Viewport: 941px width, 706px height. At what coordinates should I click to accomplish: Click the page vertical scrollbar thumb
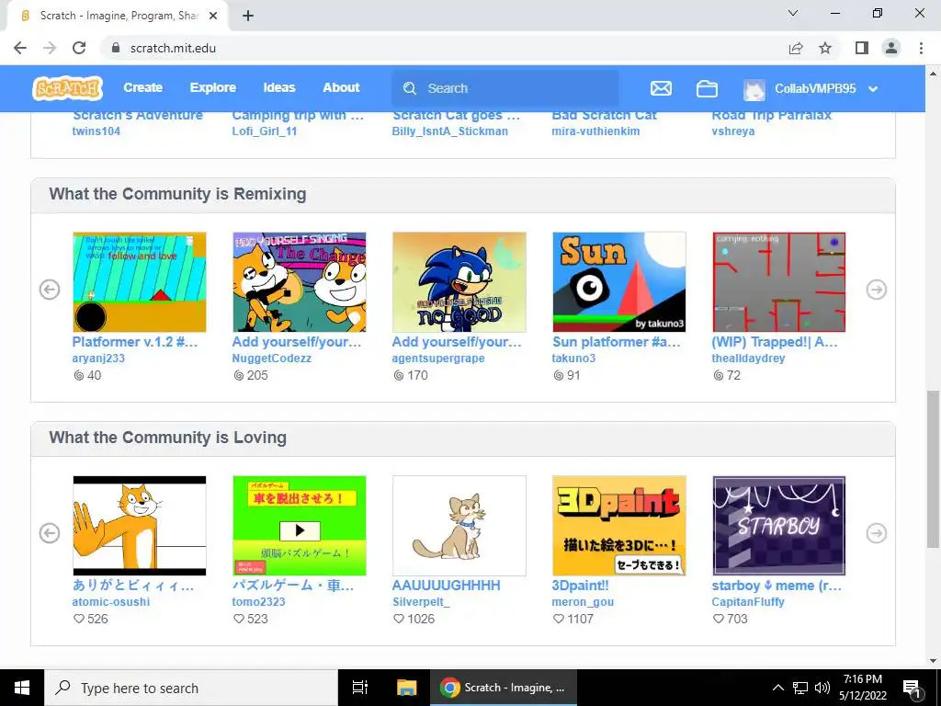click(x=933, y=468)
